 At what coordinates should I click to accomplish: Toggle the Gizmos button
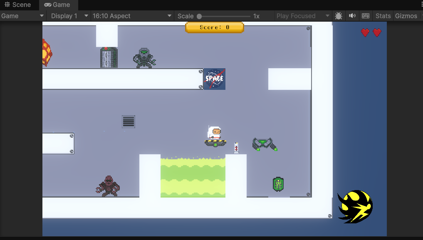point(406,16)
